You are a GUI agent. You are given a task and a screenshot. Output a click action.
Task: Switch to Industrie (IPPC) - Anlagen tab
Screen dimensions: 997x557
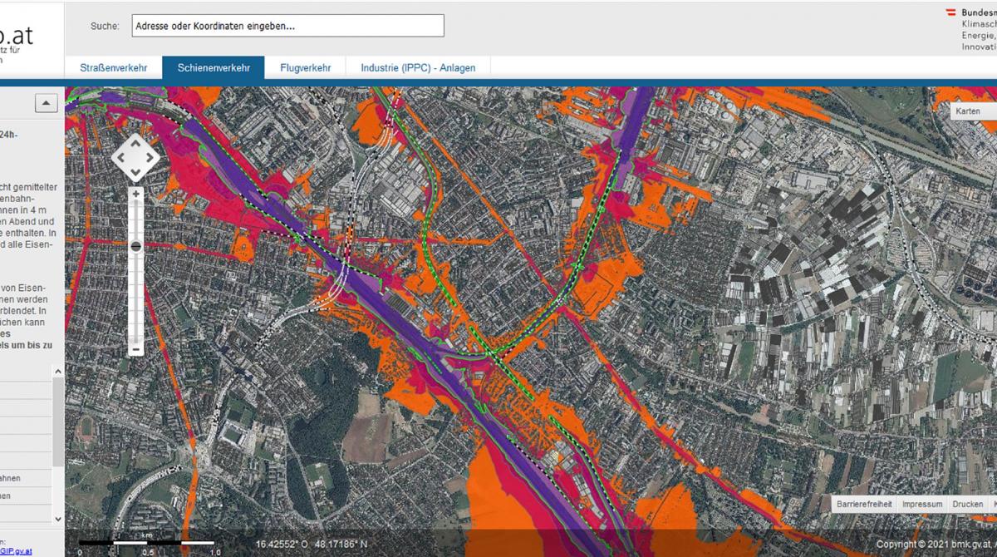418,68
